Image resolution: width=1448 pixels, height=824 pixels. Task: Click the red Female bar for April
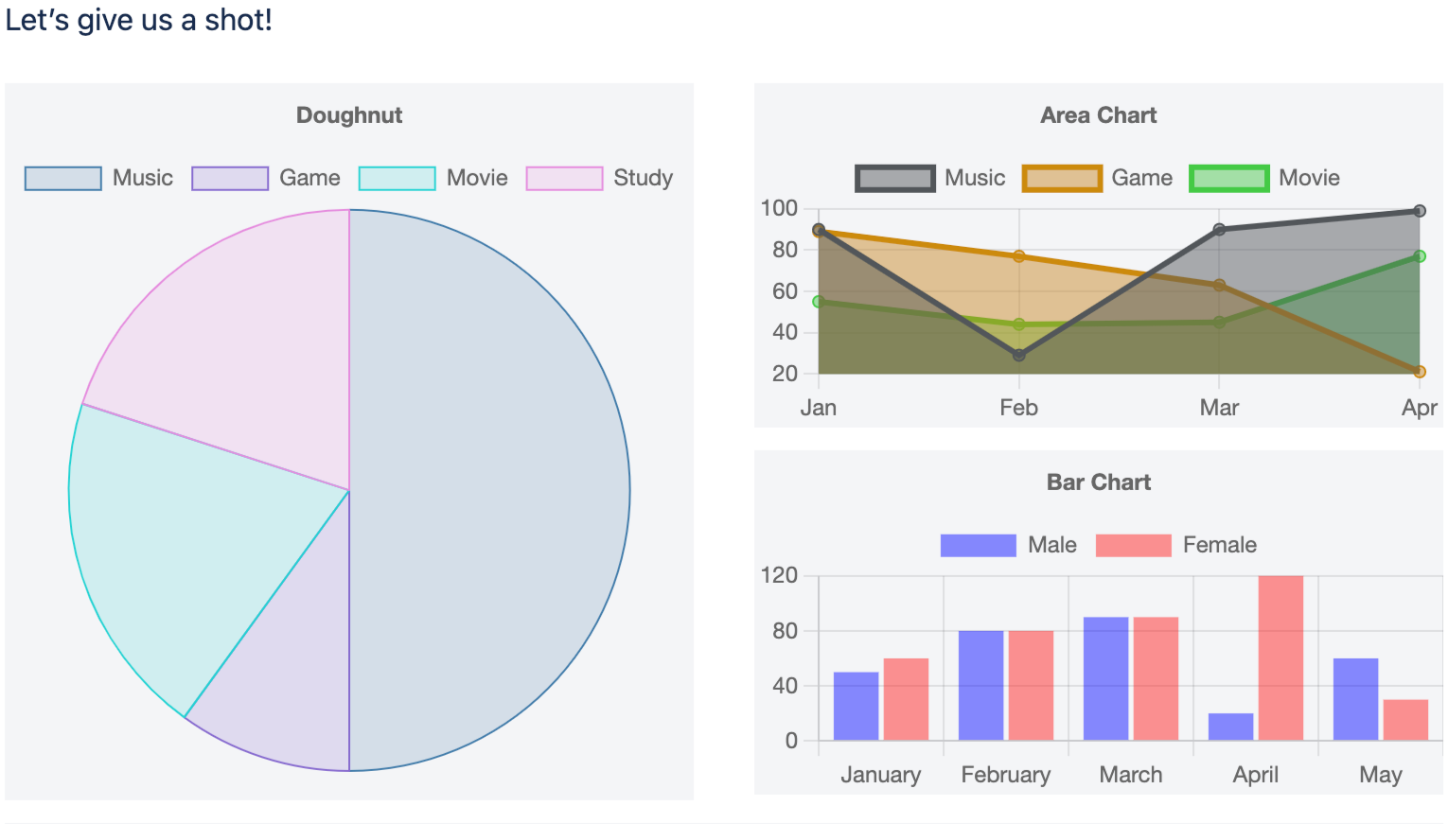click(1280, 657)
